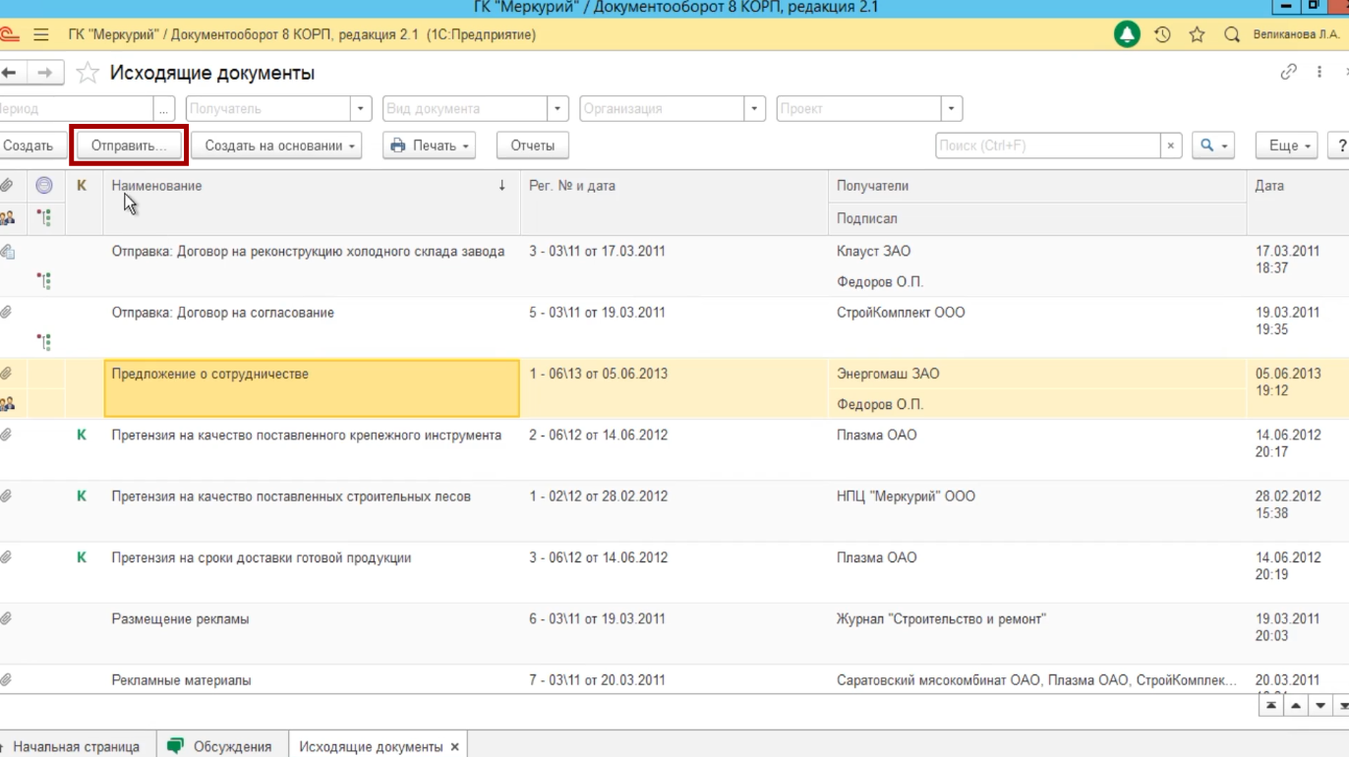This screenshot has height=757, width=1349.
Task: Open the green notifications bell
Action: (x=1127, y=34)
